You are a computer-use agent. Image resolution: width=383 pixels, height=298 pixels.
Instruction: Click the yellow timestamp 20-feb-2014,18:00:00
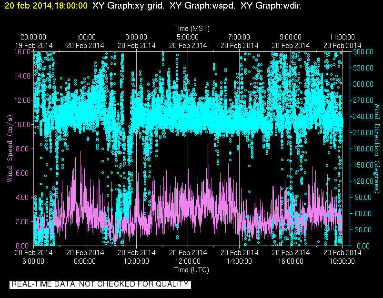click(x=46, y=5)
